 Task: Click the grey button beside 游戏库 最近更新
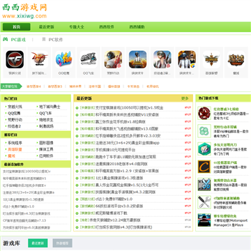[63, 243]
